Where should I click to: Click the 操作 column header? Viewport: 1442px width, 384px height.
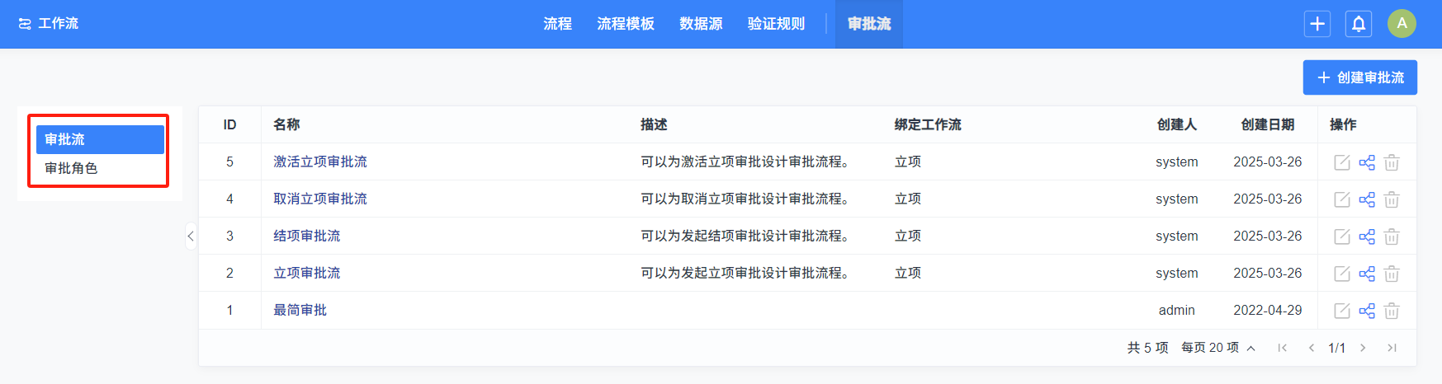1343,124
